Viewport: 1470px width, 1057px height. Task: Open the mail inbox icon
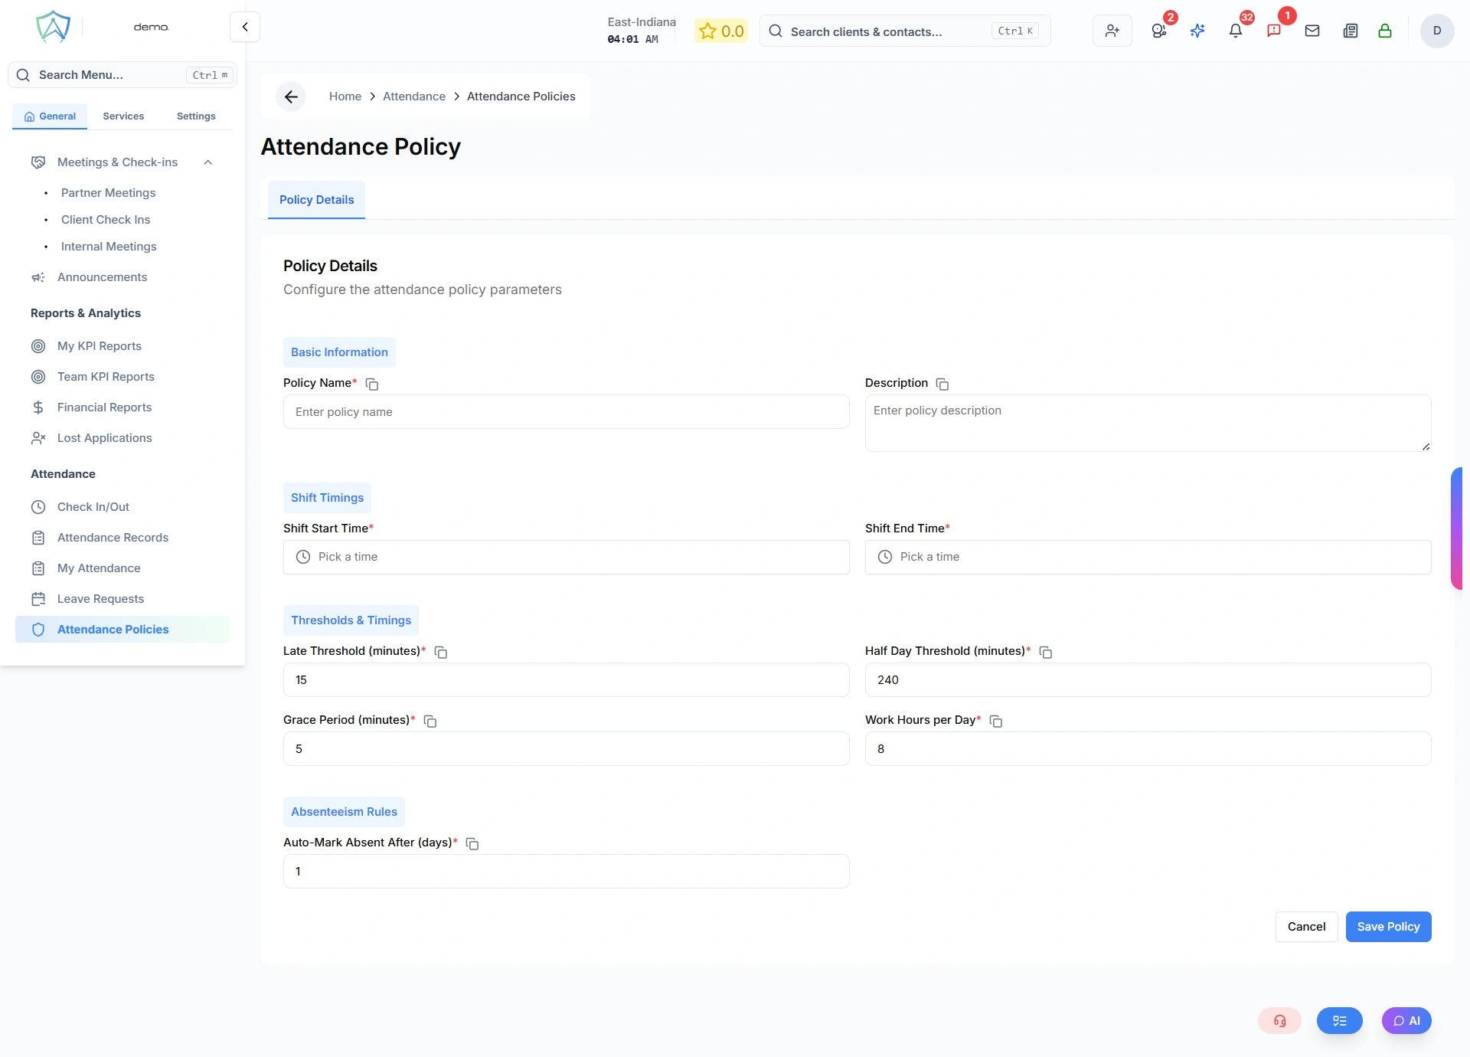click(1312, 31)
